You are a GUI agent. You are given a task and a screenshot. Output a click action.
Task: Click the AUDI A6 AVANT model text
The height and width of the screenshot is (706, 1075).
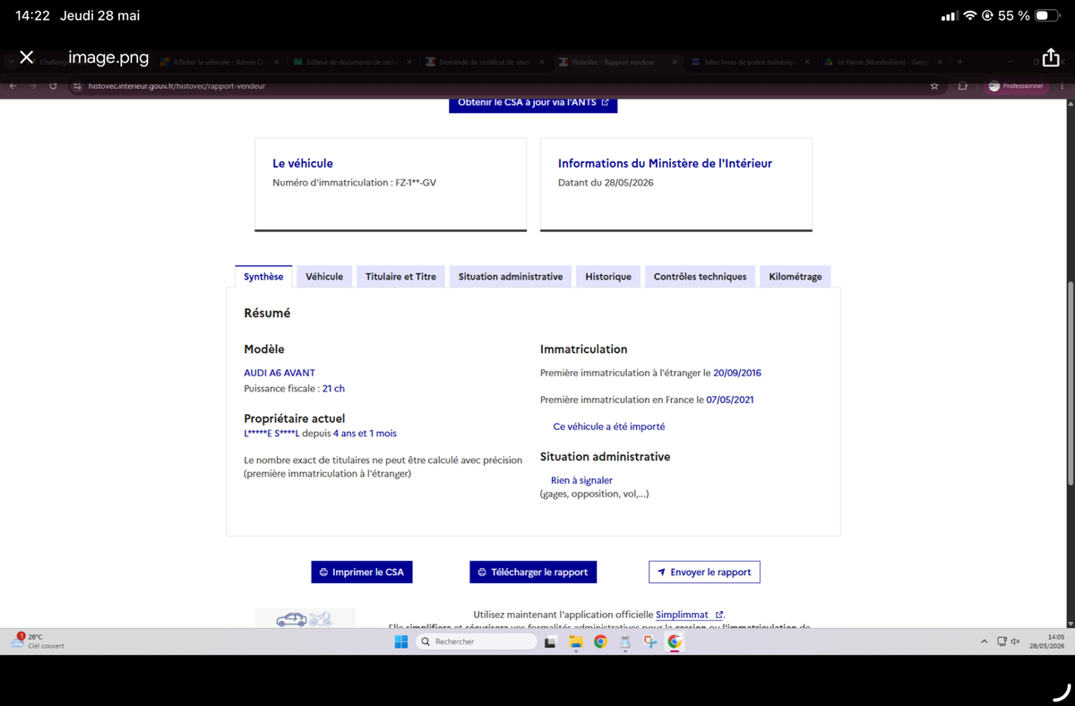(x=279, y=373)
